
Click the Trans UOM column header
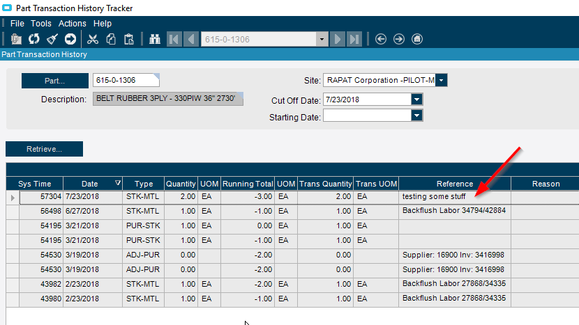pyautogui.click(x=376, y=184)
